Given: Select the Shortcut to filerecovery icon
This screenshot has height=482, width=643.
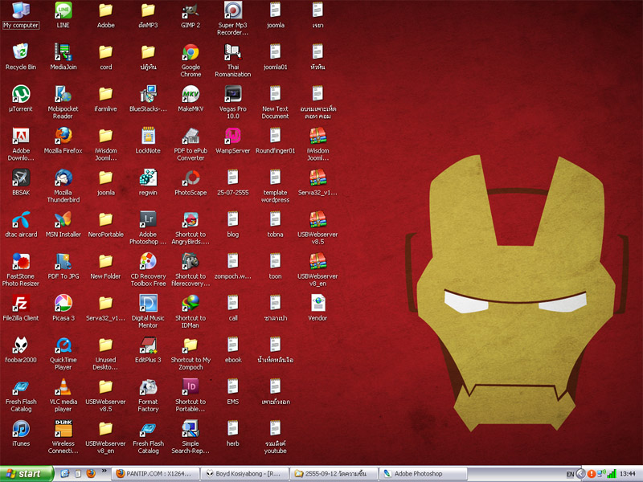Looking at the screenshot, I should [190, 270].
